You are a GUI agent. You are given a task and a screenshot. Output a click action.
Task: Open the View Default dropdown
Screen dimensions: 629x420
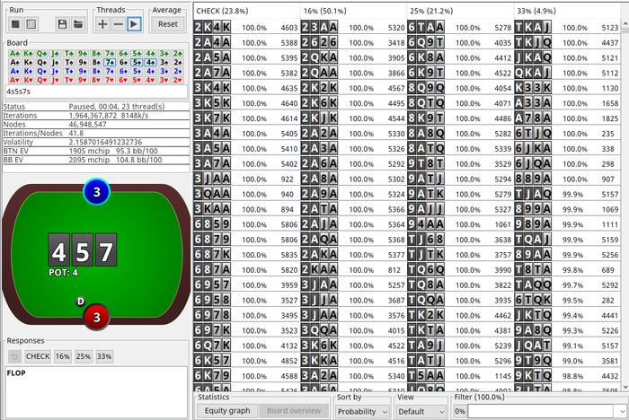tap(421, 412)
